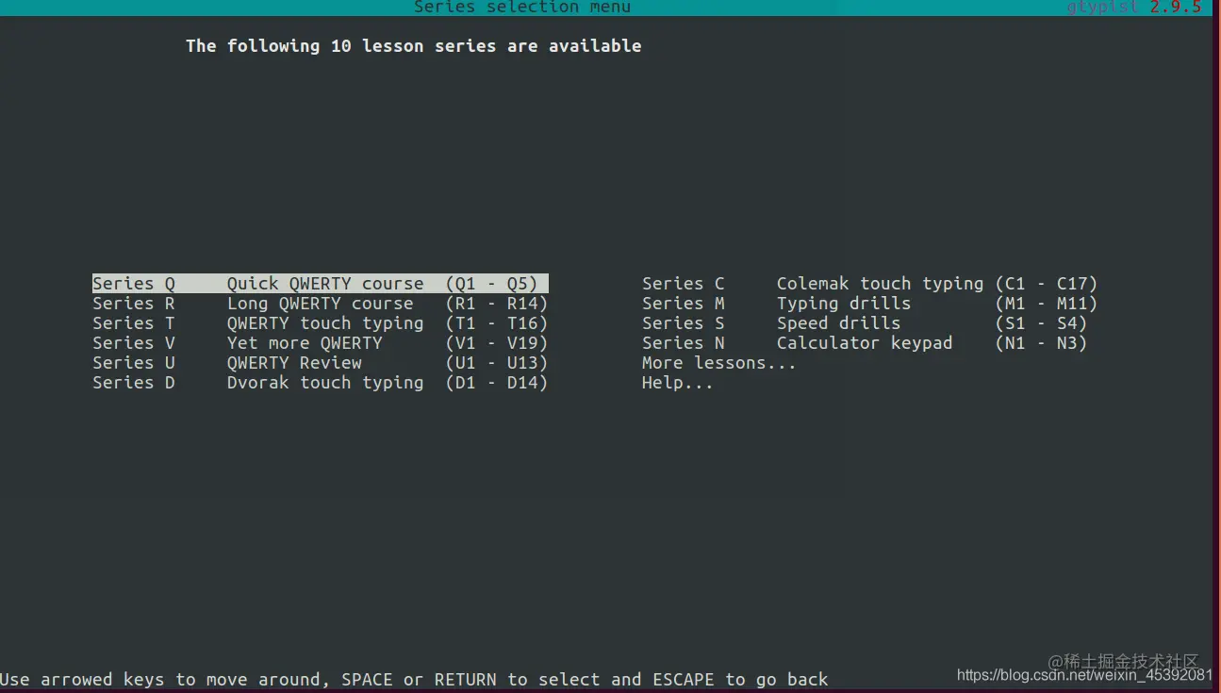Open the Help... entry
Image resolution: width=1221 pixels, height=693 pixels.
678,383
